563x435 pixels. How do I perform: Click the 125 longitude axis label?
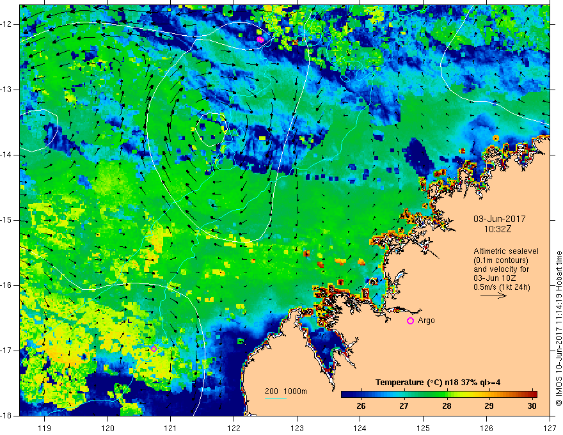[x=424, y=428]
